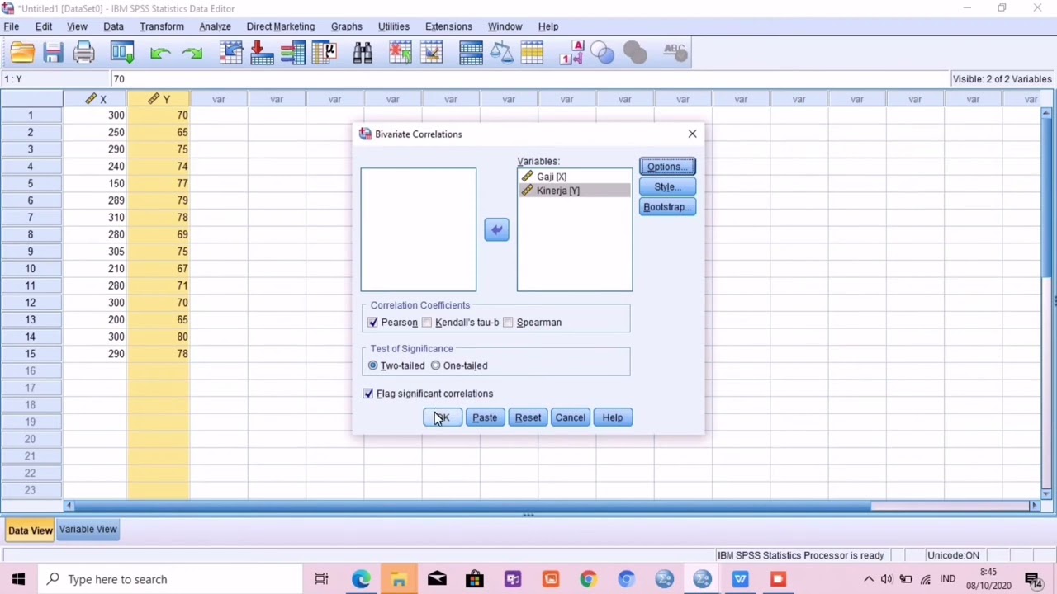1057x594 pixels.
Task: Open the Transform menu
Action: (x=162, y=26)
